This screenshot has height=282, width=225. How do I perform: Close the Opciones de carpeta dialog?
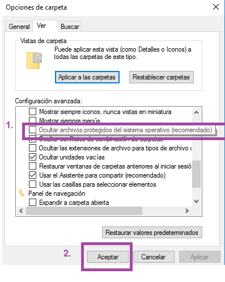tap(216, 7)
